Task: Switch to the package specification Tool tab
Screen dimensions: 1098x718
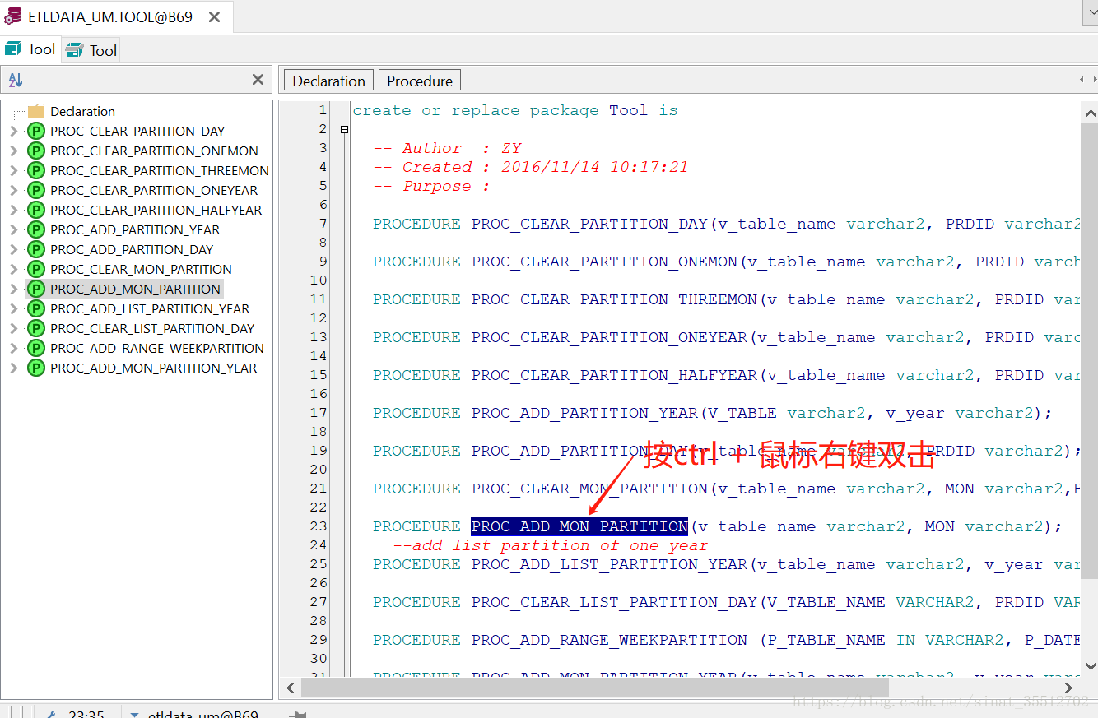Action: [x=30, y=49]
